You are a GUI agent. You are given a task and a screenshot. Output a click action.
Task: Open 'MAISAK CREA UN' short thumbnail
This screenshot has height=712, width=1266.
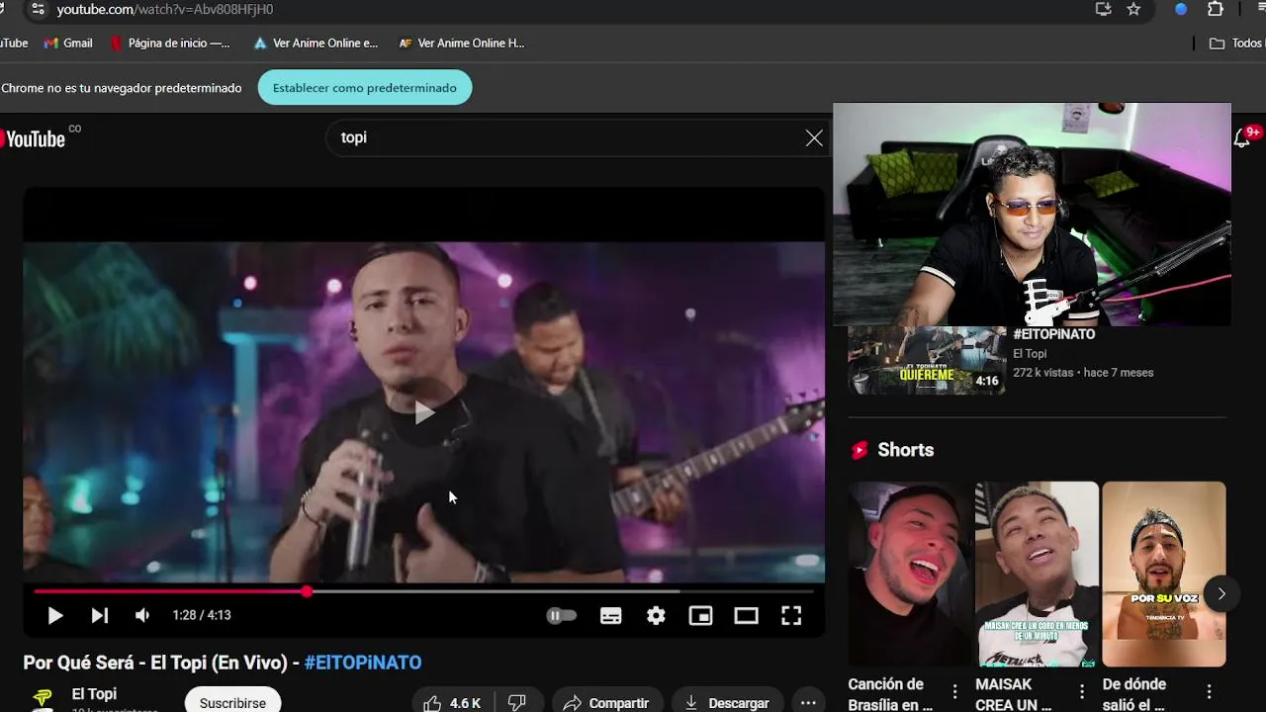pos(1037,574)
